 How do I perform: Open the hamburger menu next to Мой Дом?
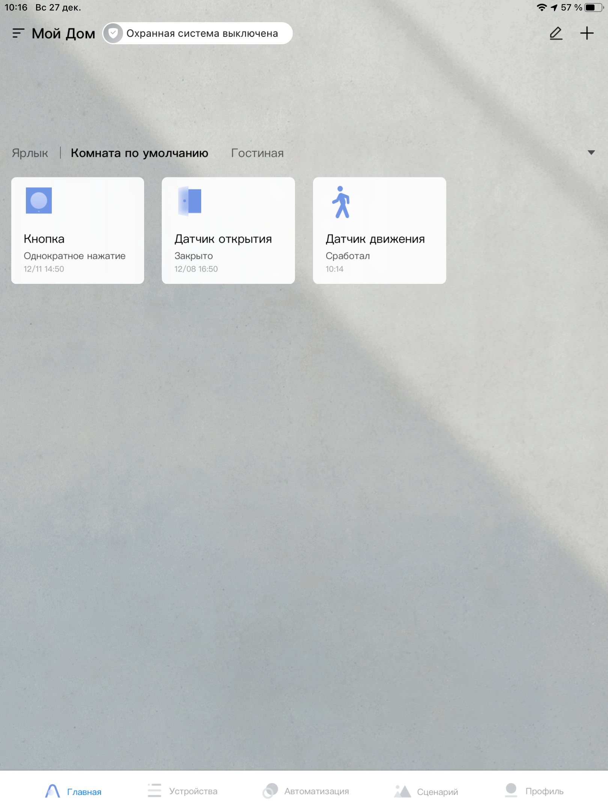(18, 33)
